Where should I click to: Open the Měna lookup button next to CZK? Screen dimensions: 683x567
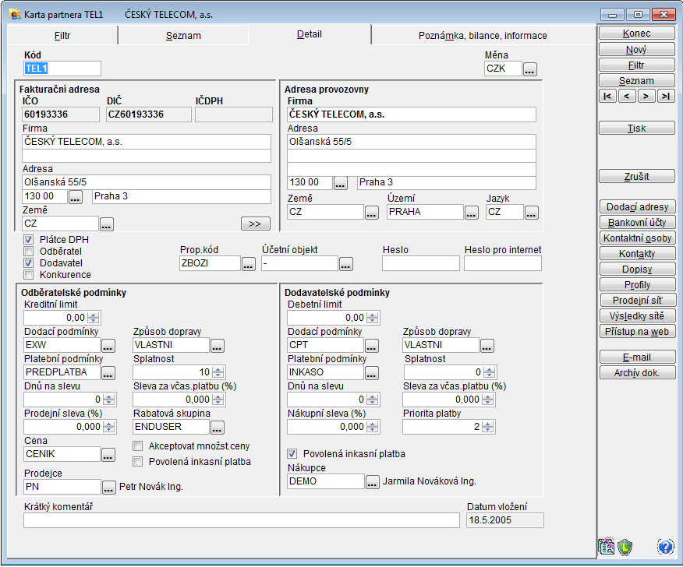(529, 69)
